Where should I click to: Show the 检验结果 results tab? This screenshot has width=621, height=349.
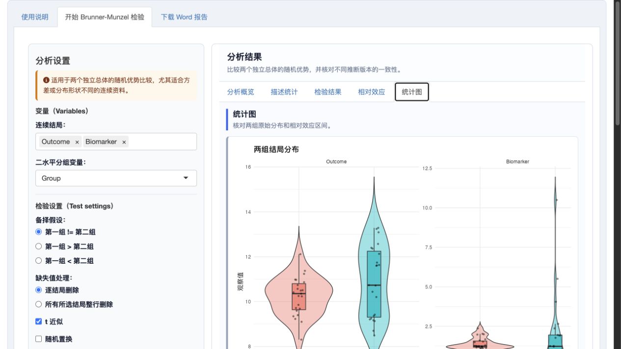tap(328, 92)
